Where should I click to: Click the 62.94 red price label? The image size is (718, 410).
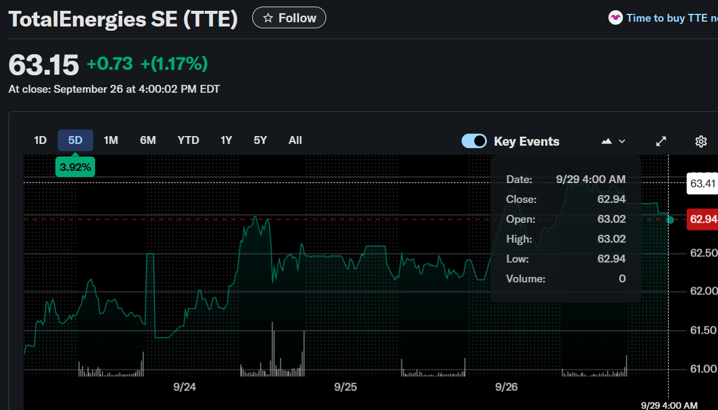coord(703,219)
